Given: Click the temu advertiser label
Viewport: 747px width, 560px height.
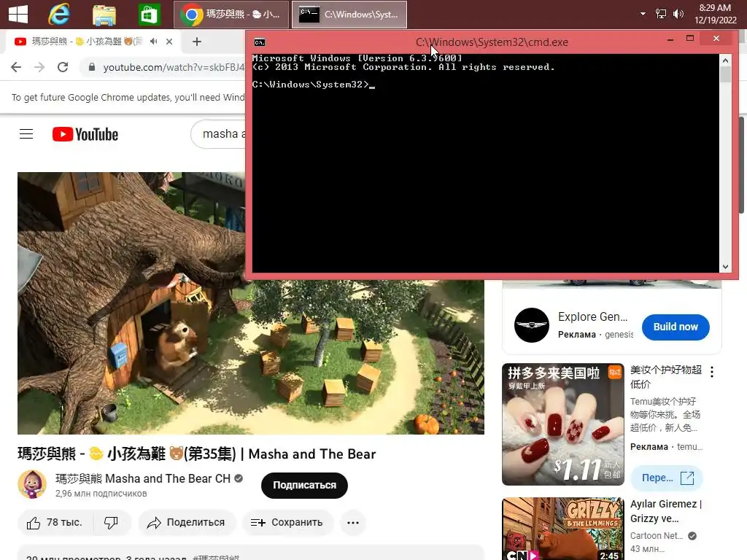Looking at the screenshot, I should click(689, 447).
